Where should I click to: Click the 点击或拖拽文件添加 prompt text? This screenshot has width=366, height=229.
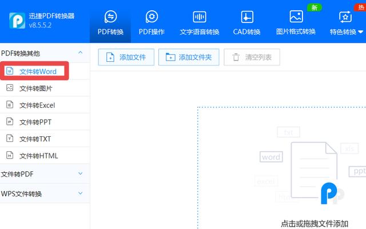[x=315, y=224]
